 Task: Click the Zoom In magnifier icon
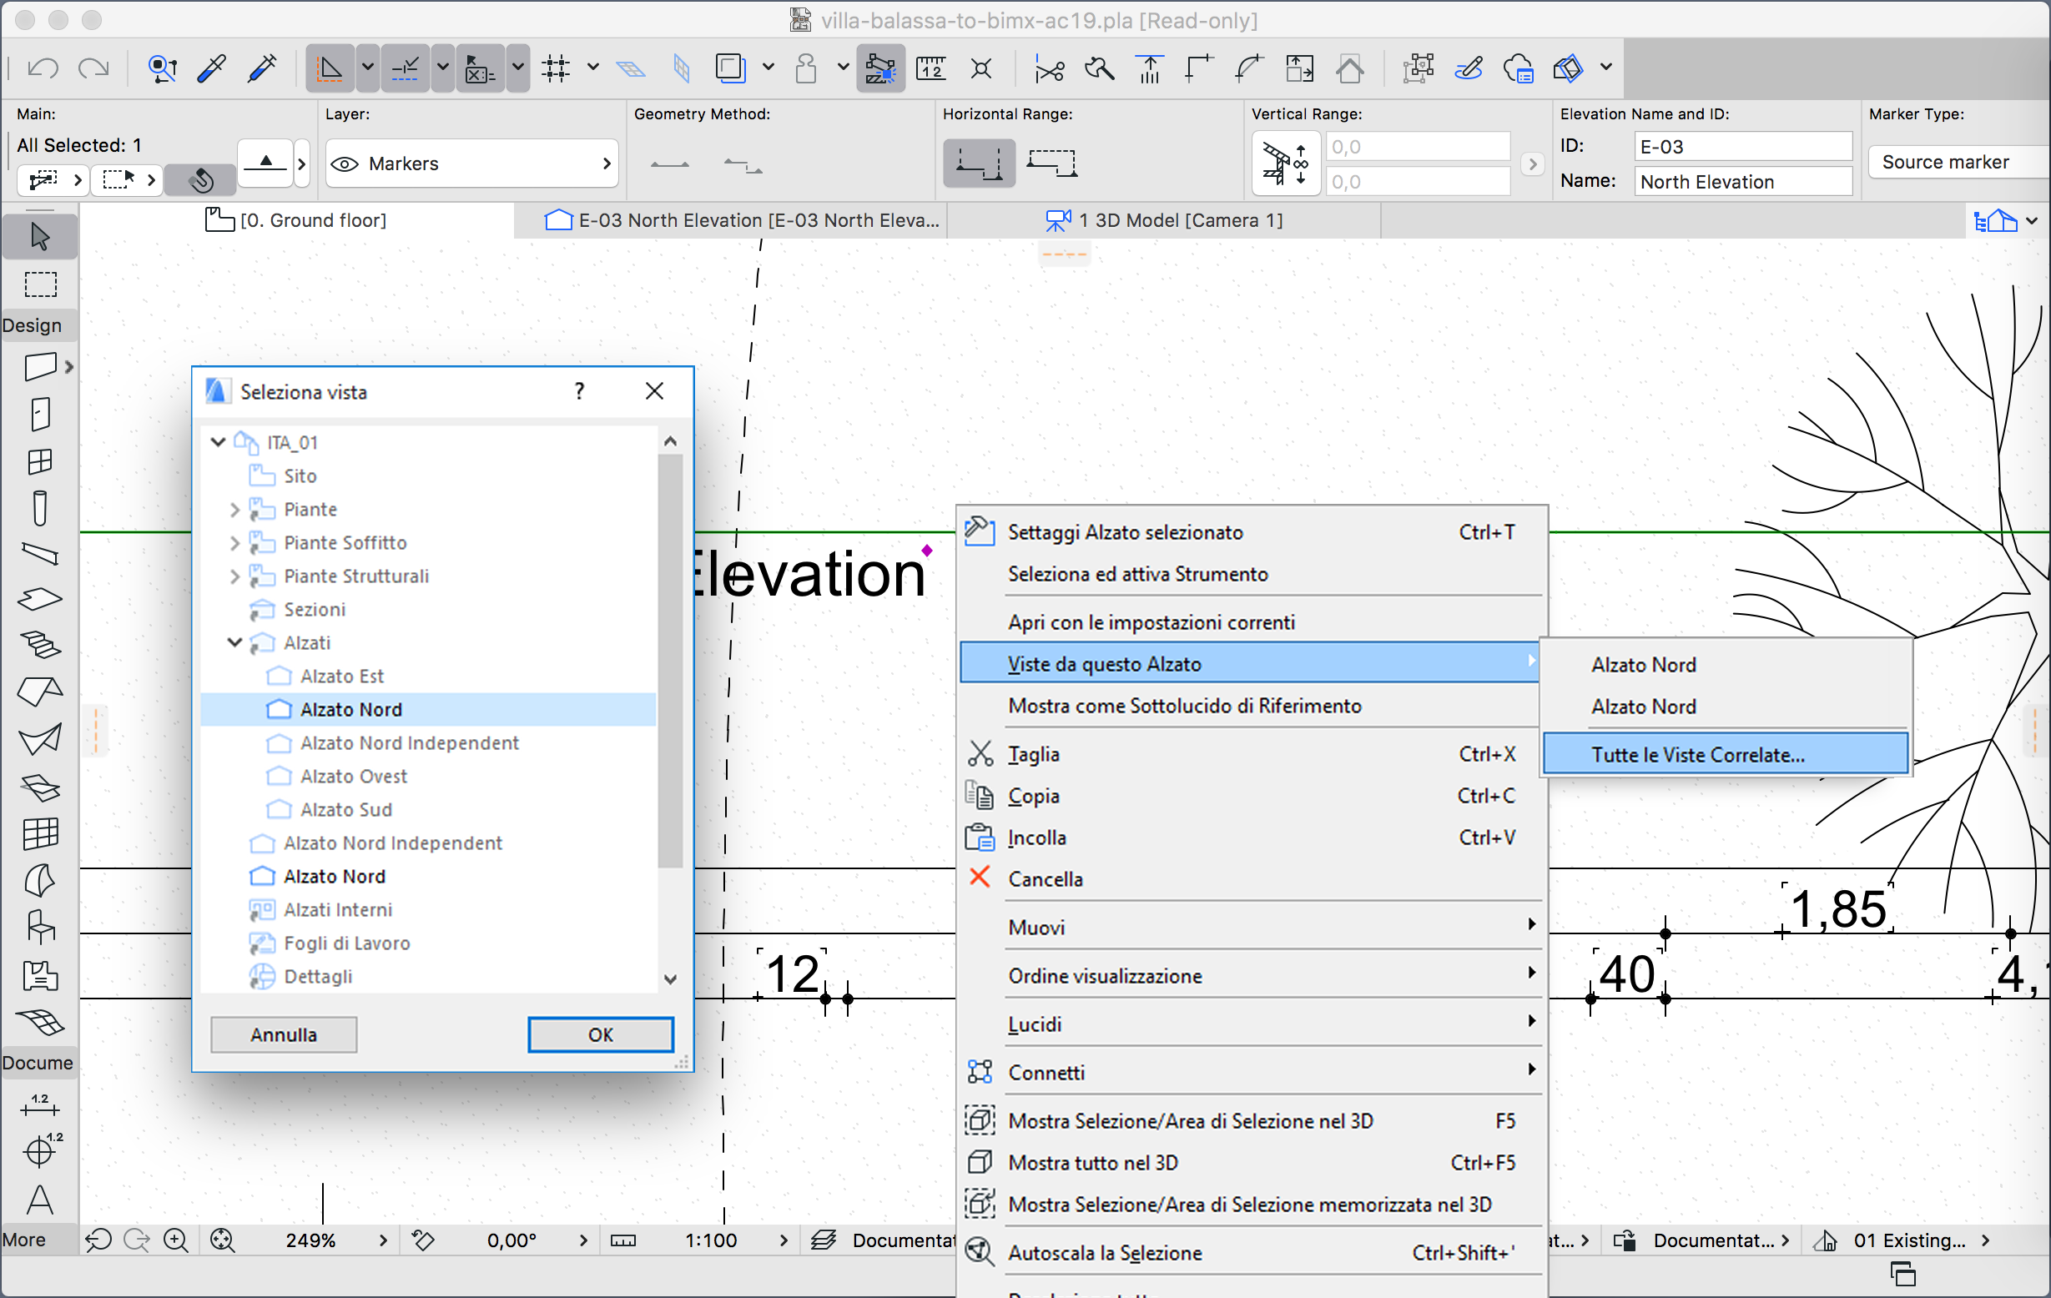click(x=175, y=1240)
